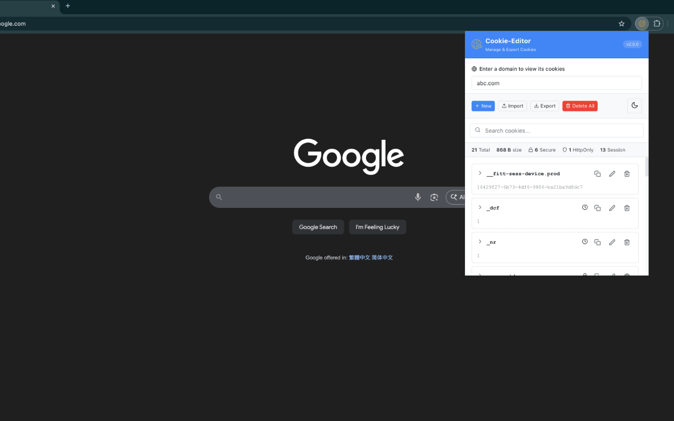The image size is (674, 421).
Task: Click Delete All to remove all cookies
Action: click(579, 105)
